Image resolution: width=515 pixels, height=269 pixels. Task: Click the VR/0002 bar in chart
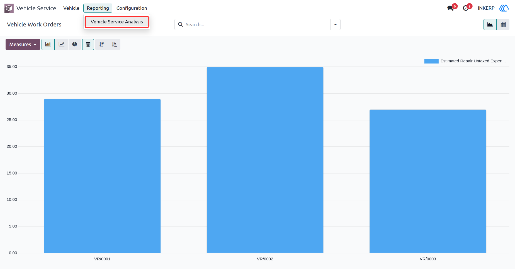coord(265,160)
